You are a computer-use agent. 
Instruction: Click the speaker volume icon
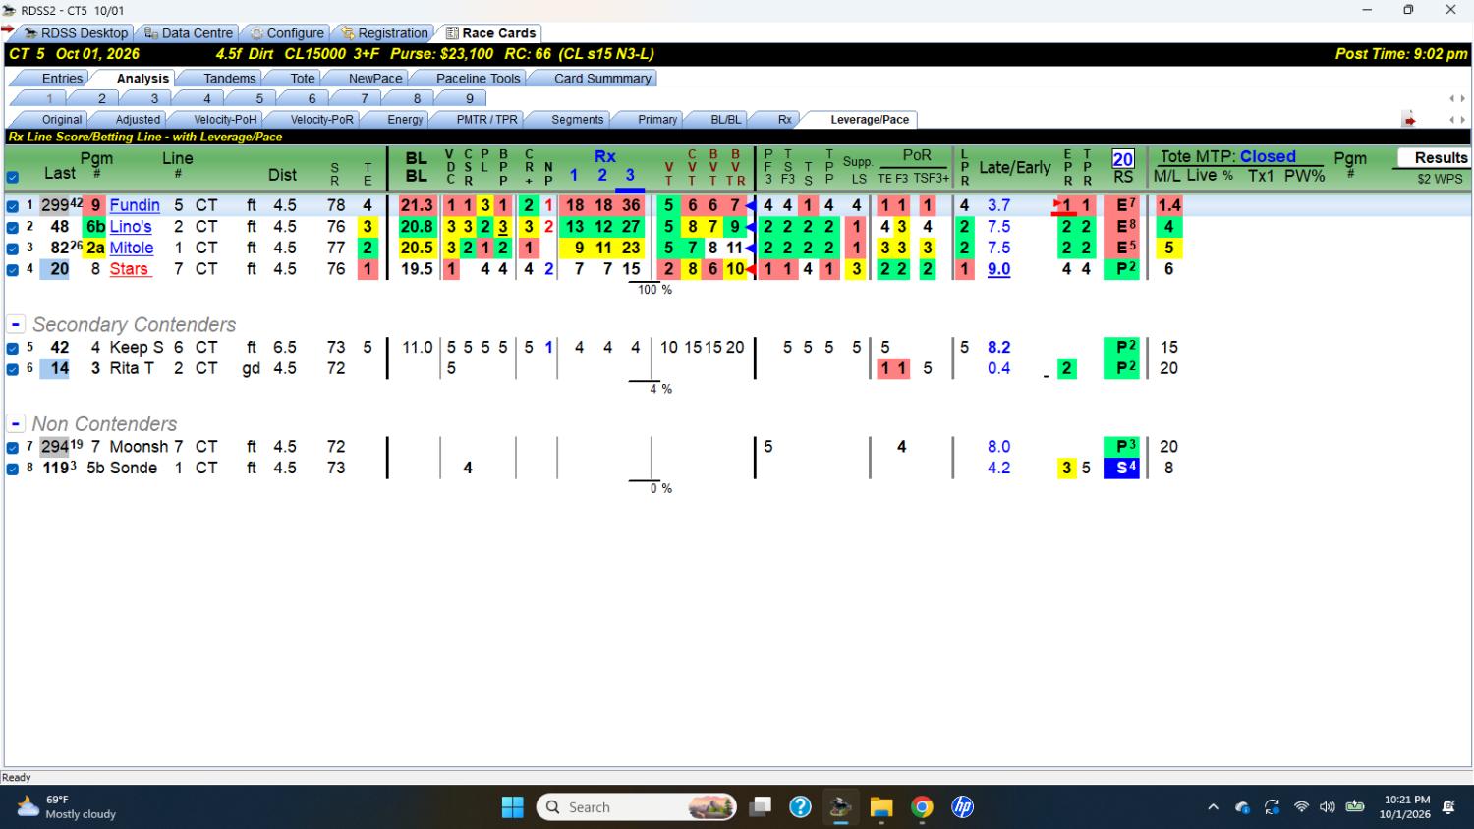[x=1328, y=807]
